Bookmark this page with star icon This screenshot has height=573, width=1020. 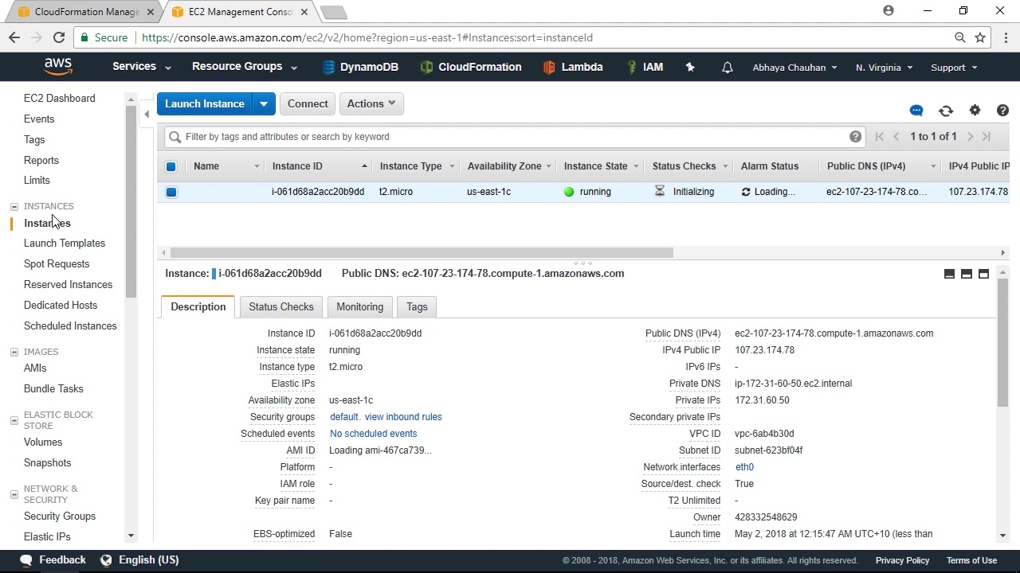(x=980, y=37)
